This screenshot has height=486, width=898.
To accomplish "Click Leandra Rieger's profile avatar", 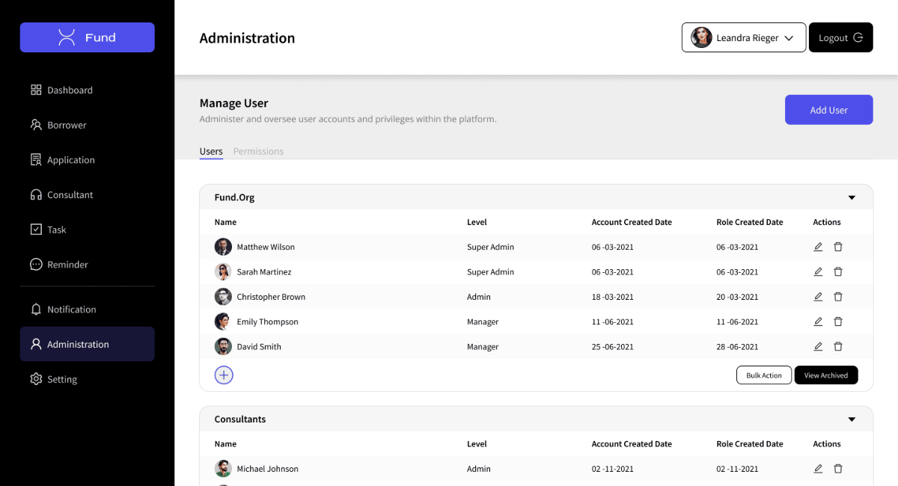I will pyautogui.click(x=701, y=37).
